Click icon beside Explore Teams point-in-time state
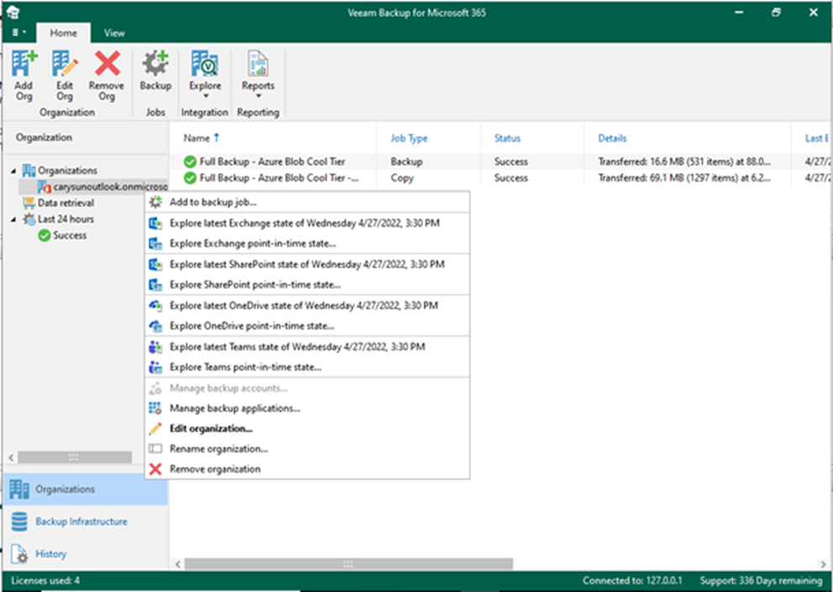 tap(156, 367)
